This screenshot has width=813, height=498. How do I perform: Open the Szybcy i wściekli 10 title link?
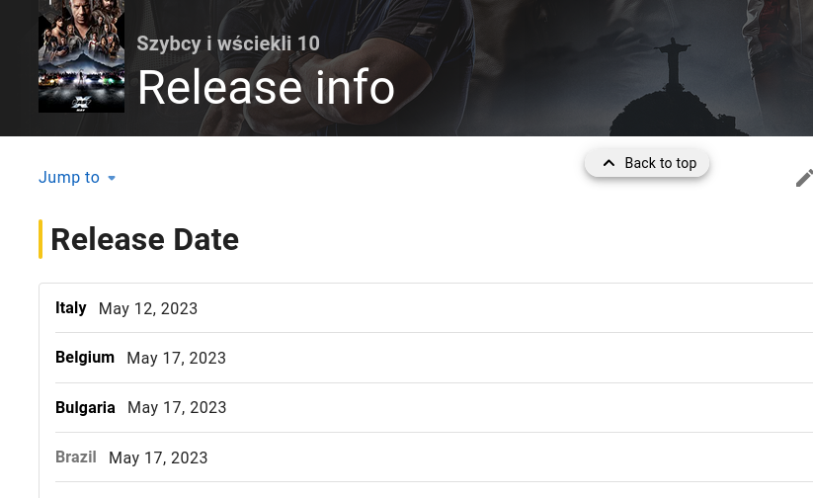click(228, 43)
